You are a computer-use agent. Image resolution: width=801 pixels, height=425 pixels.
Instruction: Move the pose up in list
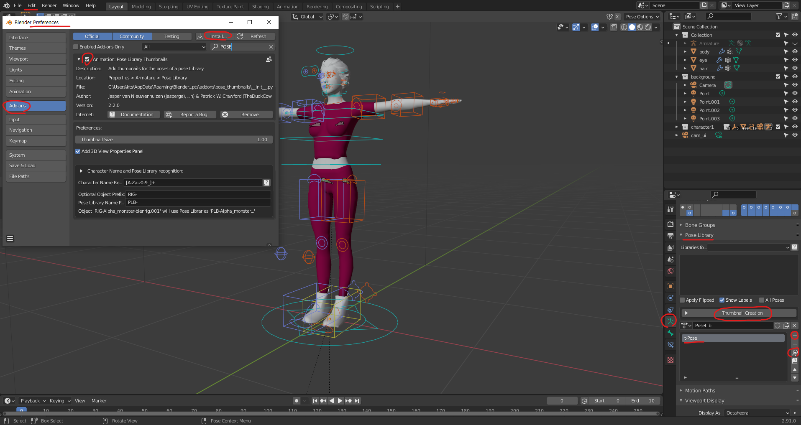pyautogui.click(x=795, y=370)
